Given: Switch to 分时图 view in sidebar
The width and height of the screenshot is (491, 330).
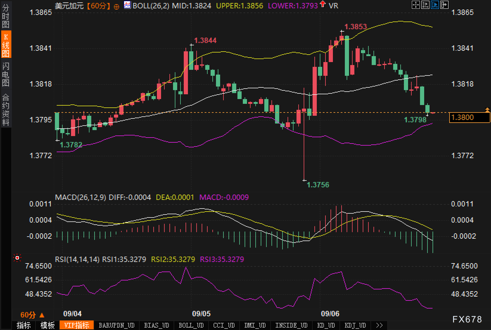Looking at the screenshot, I should click(x=6, y=16).
